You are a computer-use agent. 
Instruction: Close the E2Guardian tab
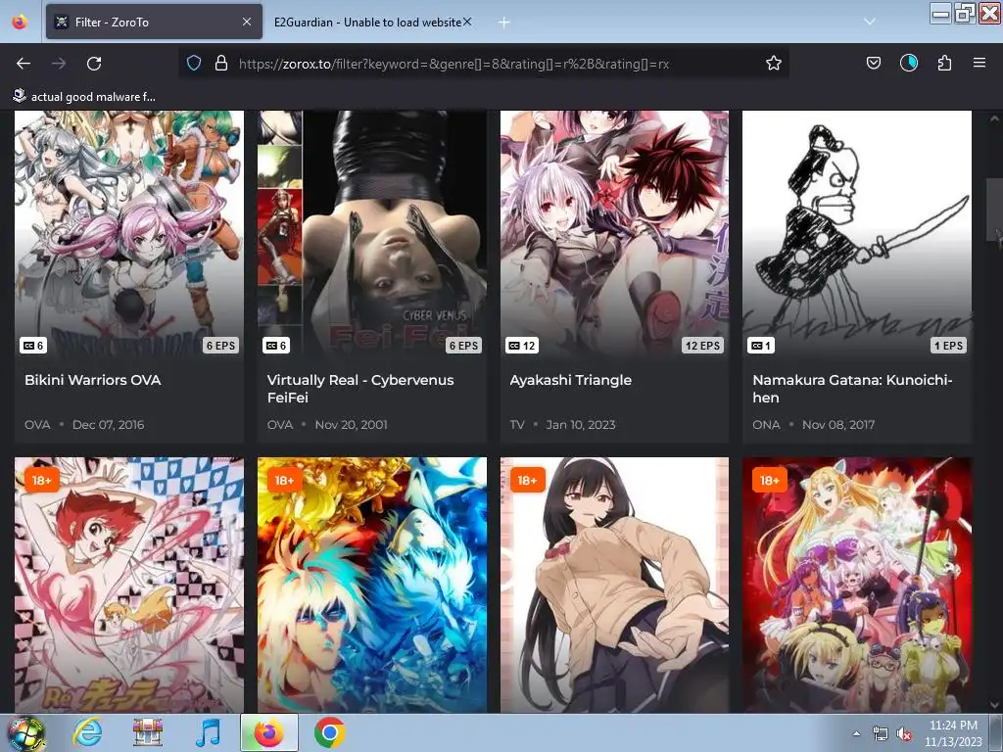467,22
